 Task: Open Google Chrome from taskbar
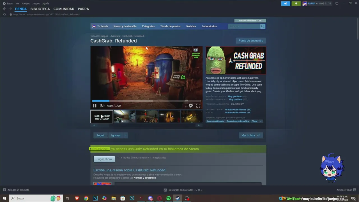pos(86,198)
